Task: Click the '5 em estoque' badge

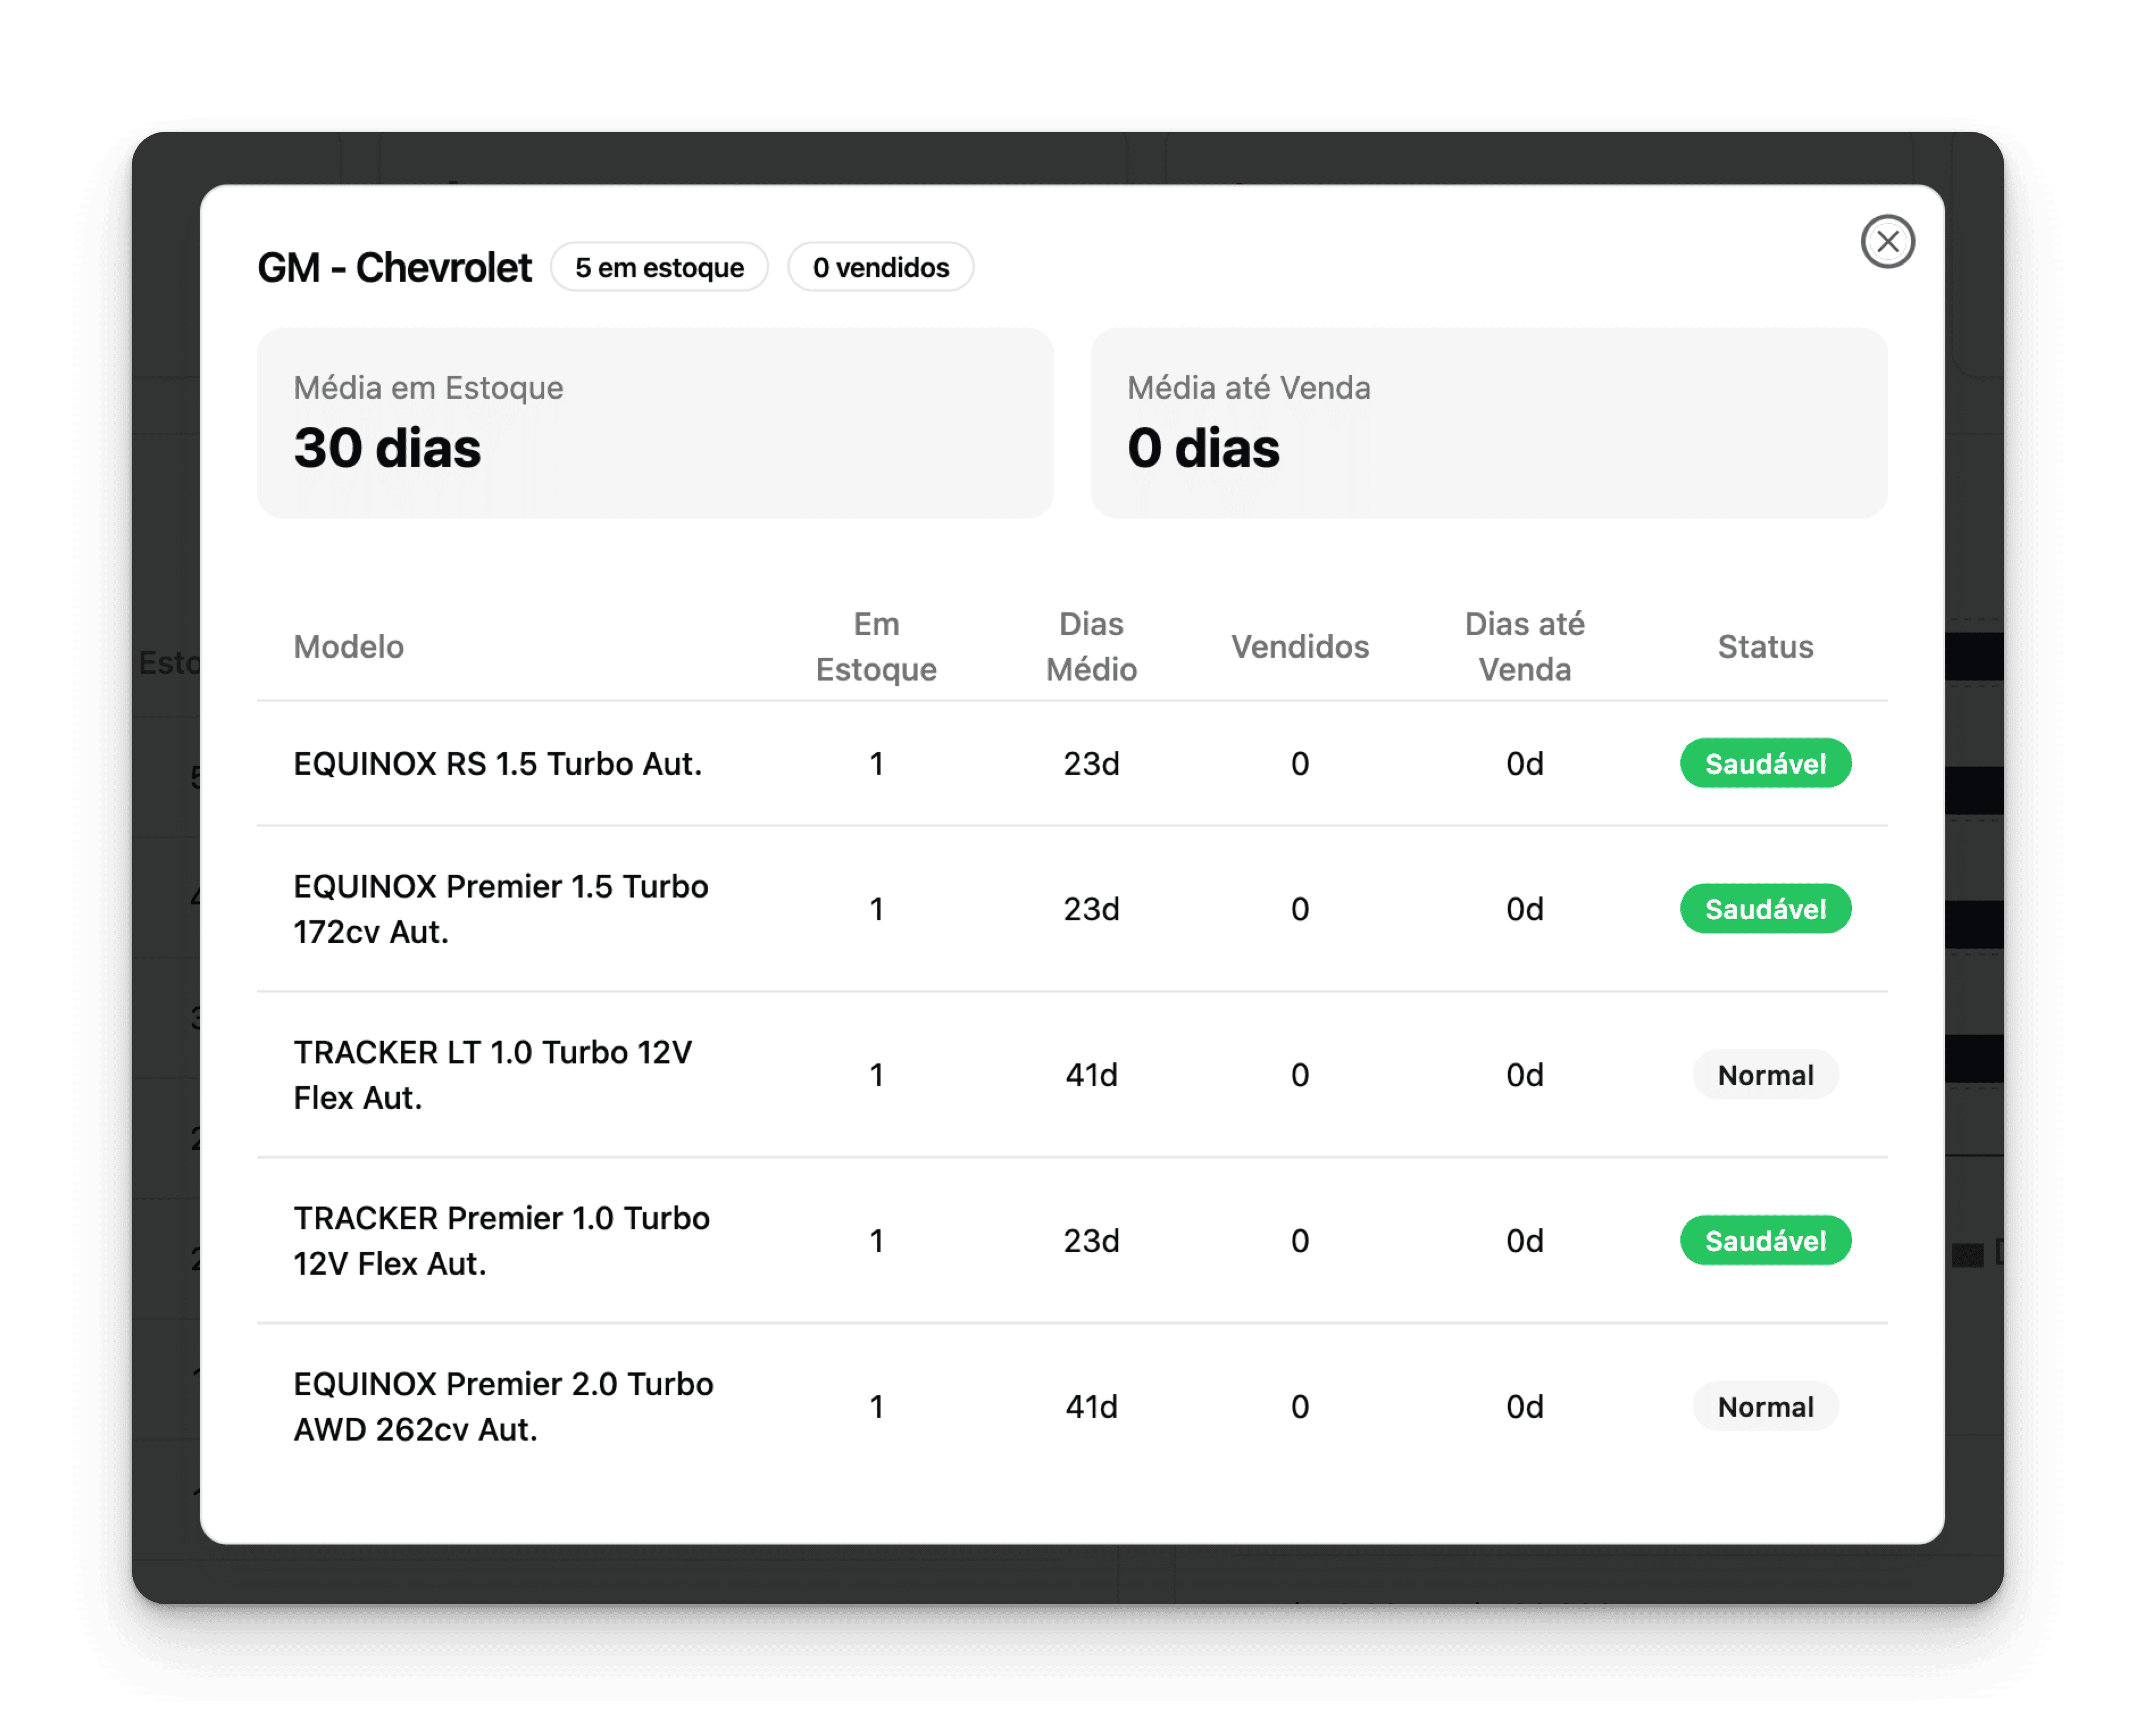Action: coord(659,267)
